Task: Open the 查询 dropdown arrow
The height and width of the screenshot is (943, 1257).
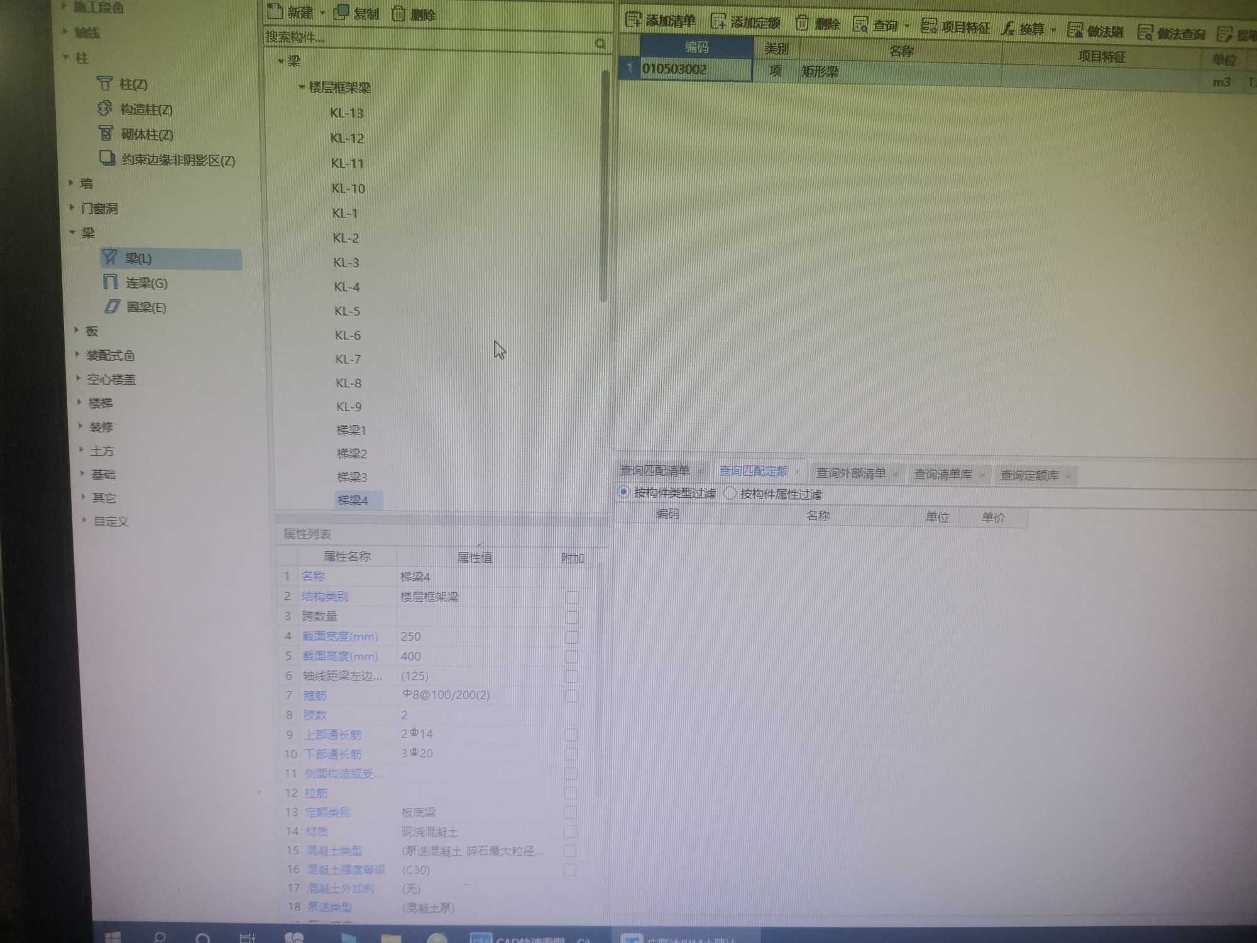Action: [907, 26]
